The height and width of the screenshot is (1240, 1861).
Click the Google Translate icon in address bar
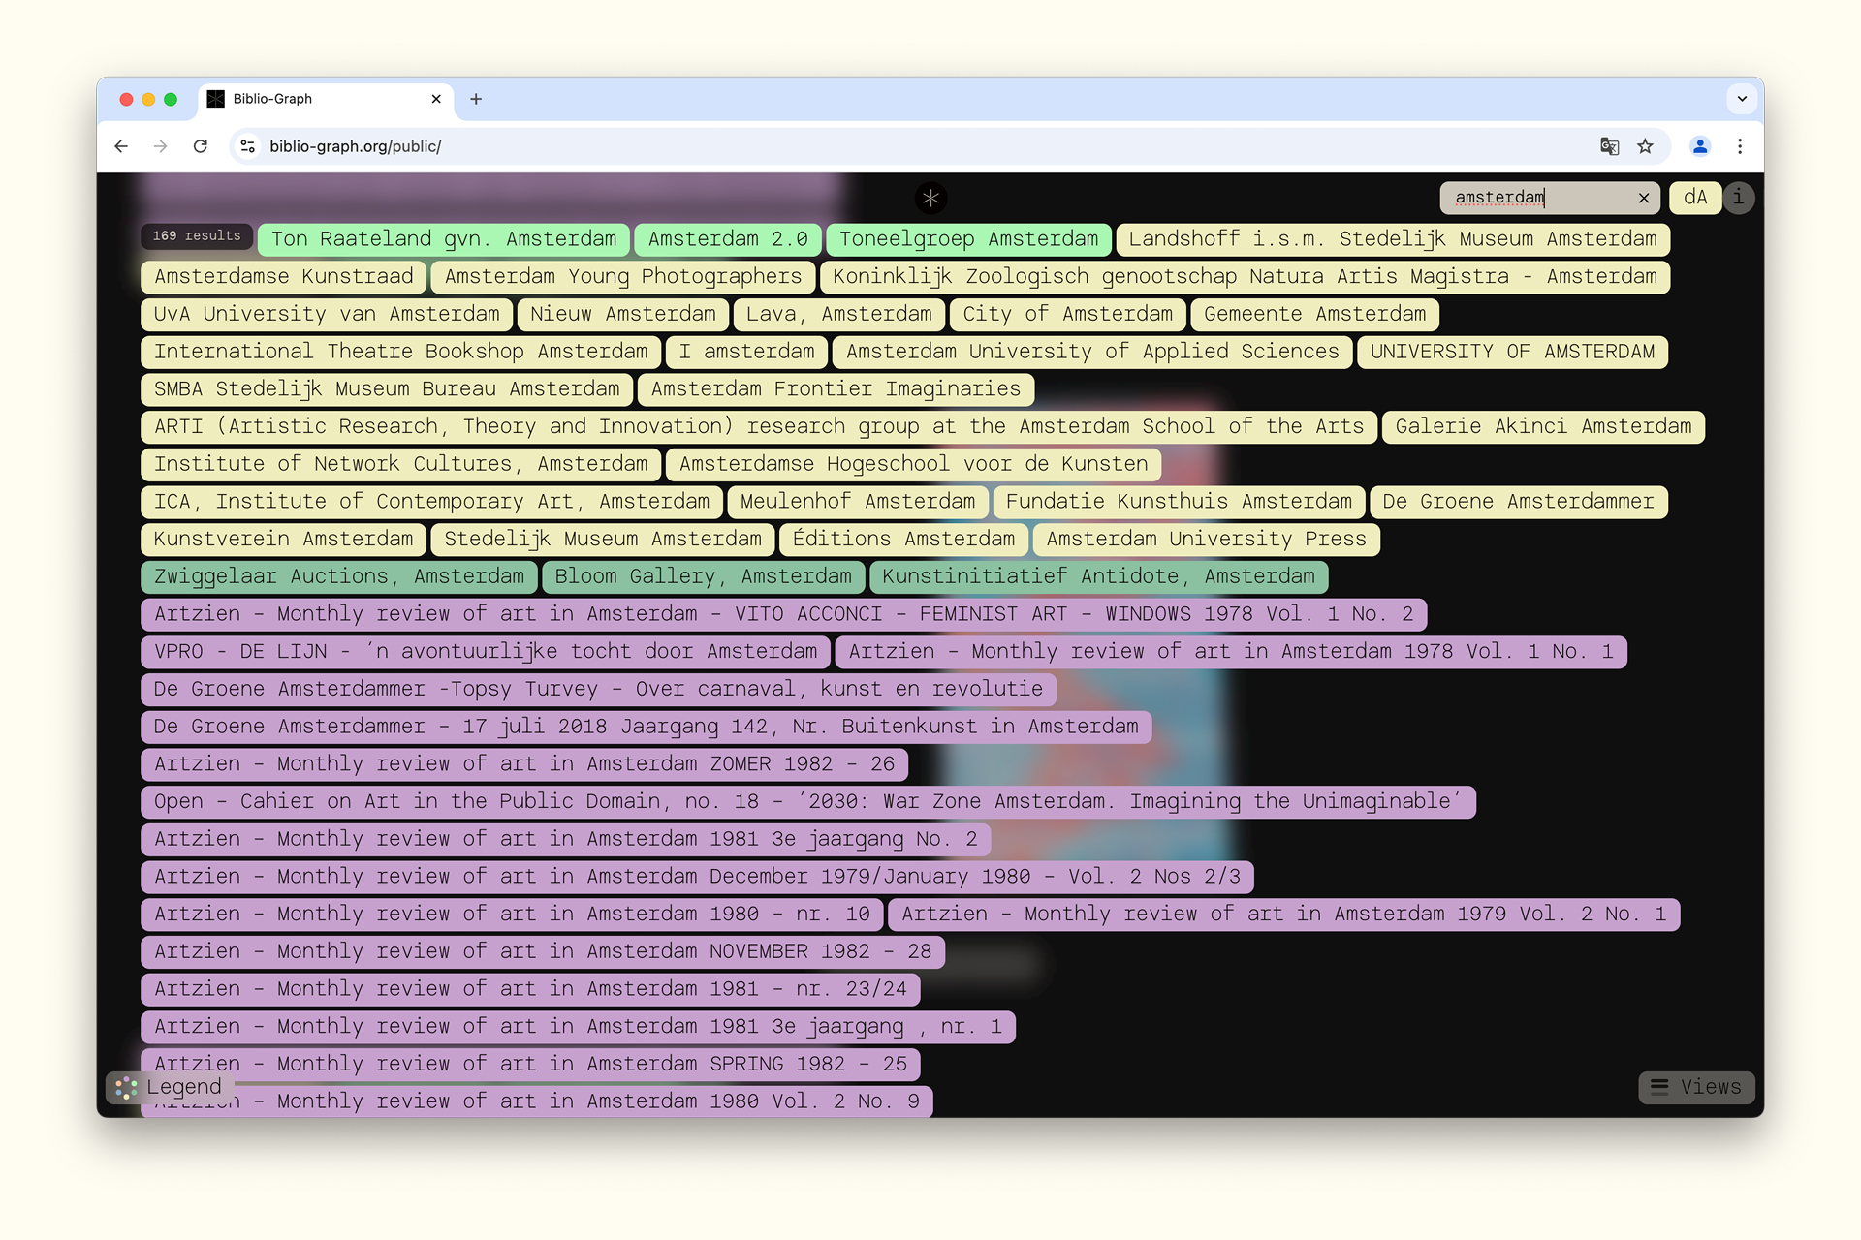click(x=1609, y=146)
